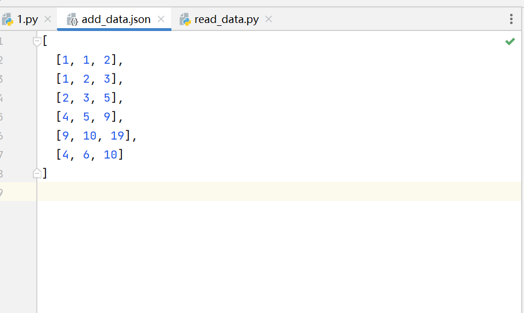Switch to the 1.py tab
The height and width of the screenshot is (313, 524).
click(28, 20)
